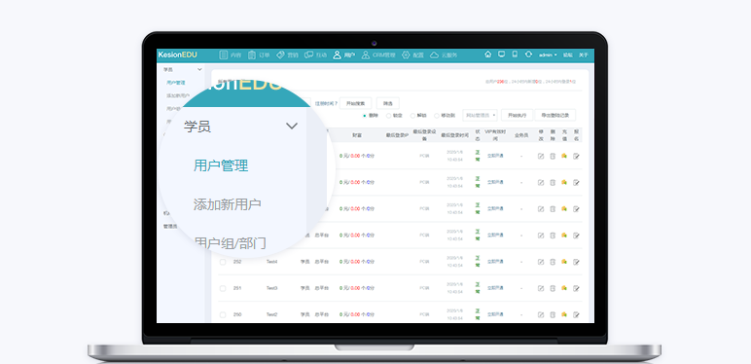Click the 业务员 column header
Image resolution: width=751 pixels, height=364 pixels.
click(521, 135)
